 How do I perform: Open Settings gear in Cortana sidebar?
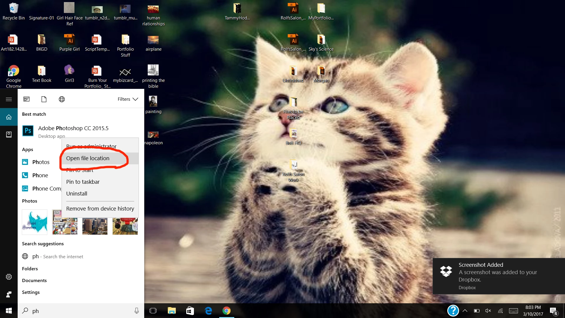(x=9, y=277)
